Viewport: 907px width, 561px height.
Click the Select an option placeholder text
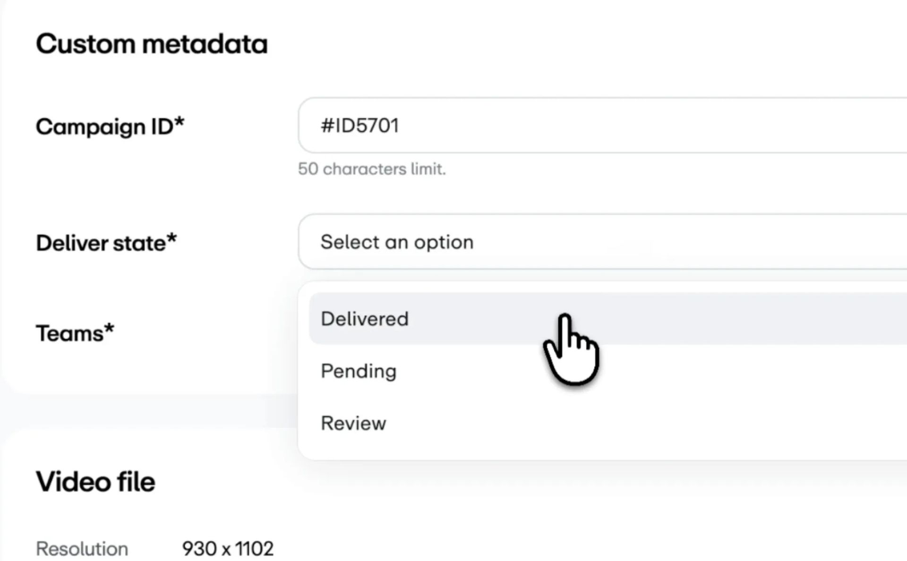pyautogui.click(x=397, y=242)
